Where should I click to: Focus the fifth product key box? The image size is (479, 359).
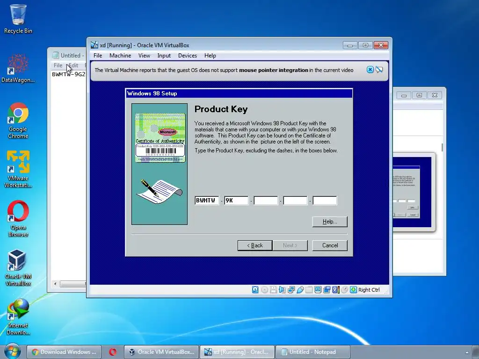click(x=325, y=201)
